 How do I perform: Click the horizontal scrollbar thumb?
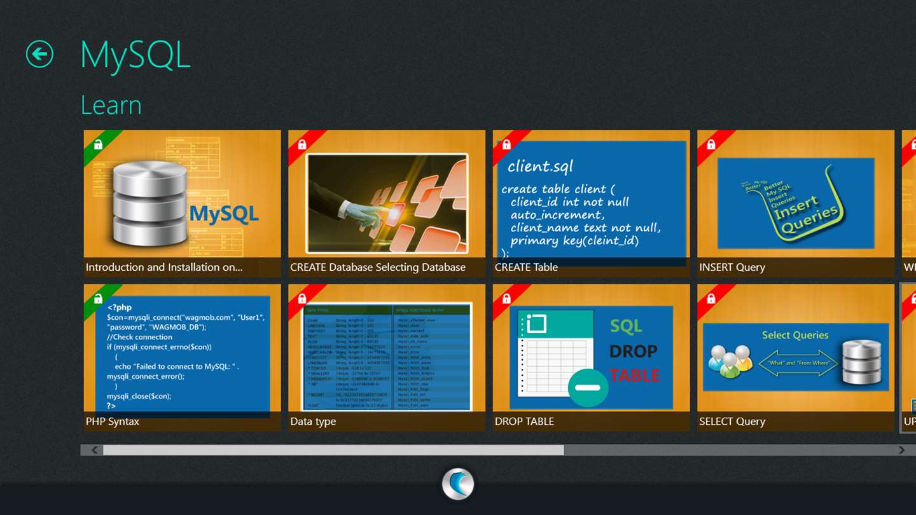tap(333, 450)
